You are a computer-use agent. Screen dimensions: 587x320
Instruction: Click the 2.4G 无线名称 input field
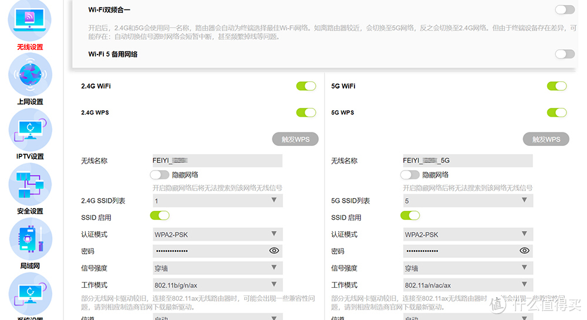click(x=218, y=161)
